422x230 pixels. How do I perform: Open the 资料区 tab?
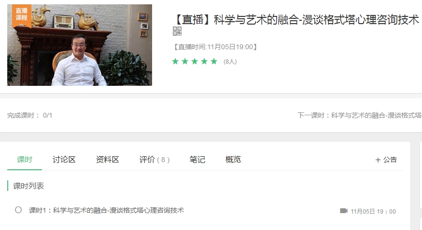click(x=107, y=160)
